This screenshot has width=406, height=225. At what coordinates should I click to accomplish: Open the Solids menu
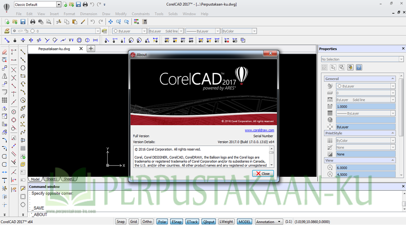click(173, 13)
